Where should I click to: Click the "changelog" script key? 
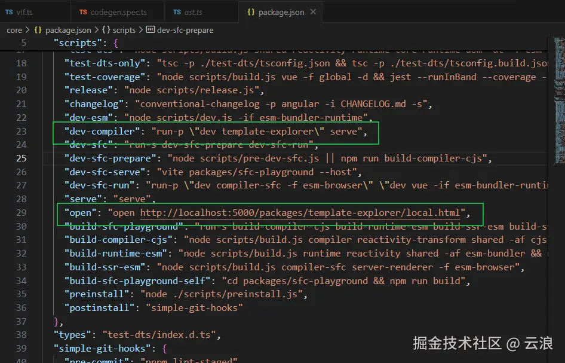(x=97, y=104)
